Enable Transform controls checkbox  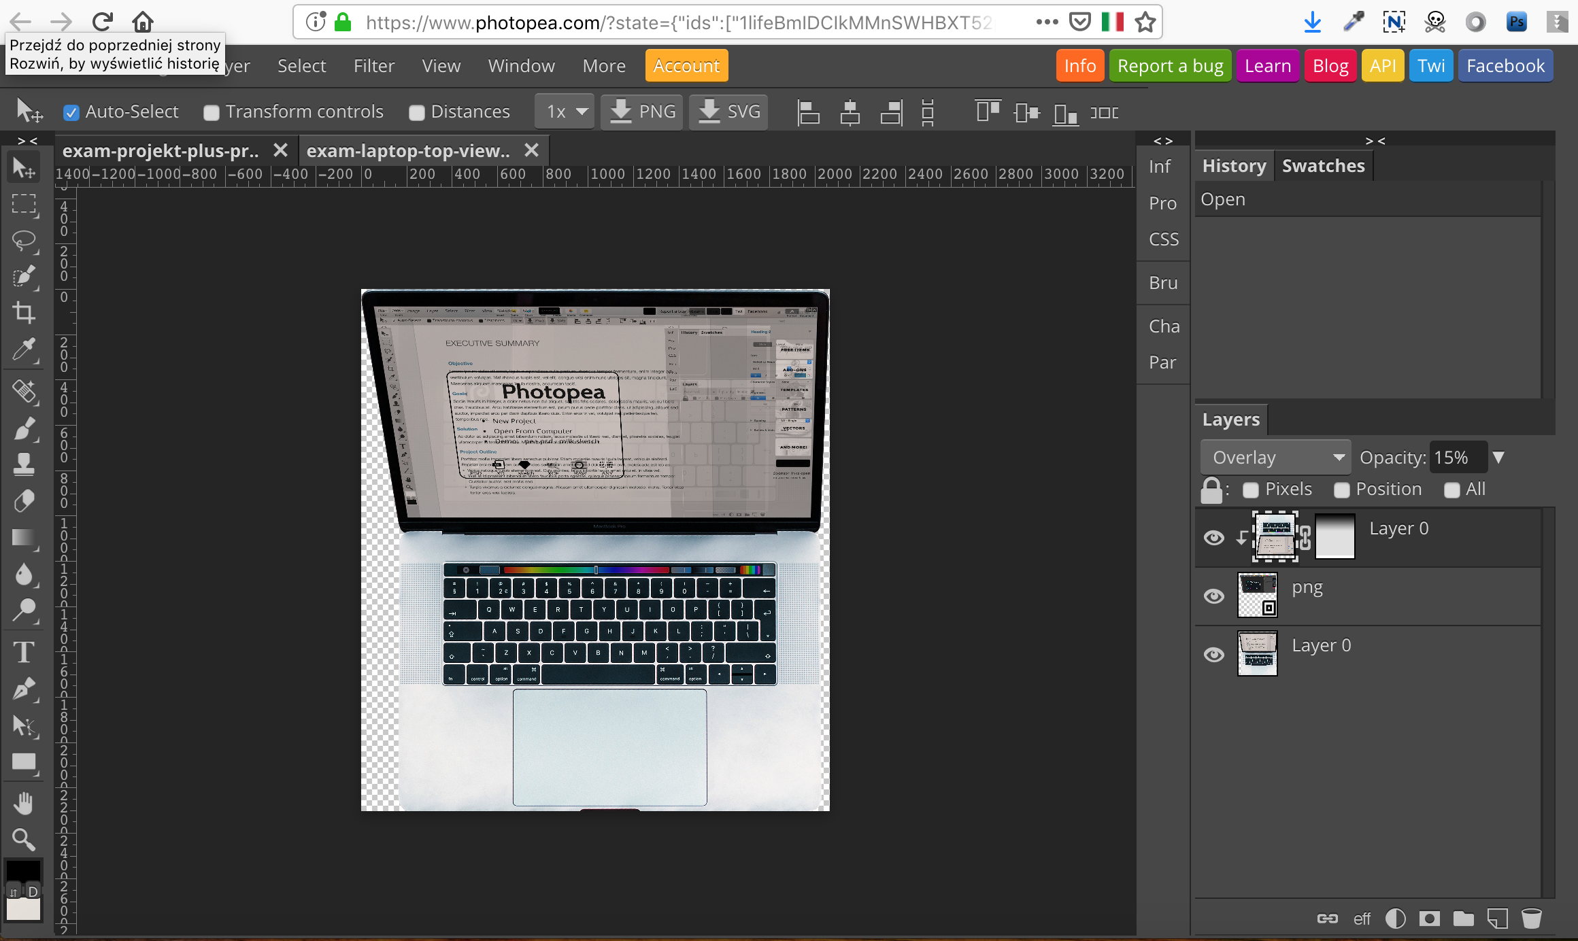pos(212,112)
